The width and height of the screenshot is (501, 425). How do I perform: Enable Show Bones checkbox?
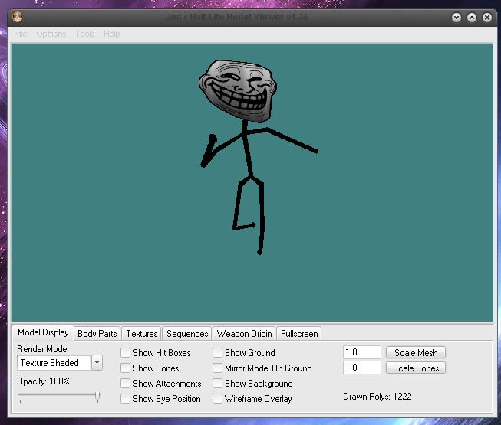pyautogui.click(x=125, y=368)
